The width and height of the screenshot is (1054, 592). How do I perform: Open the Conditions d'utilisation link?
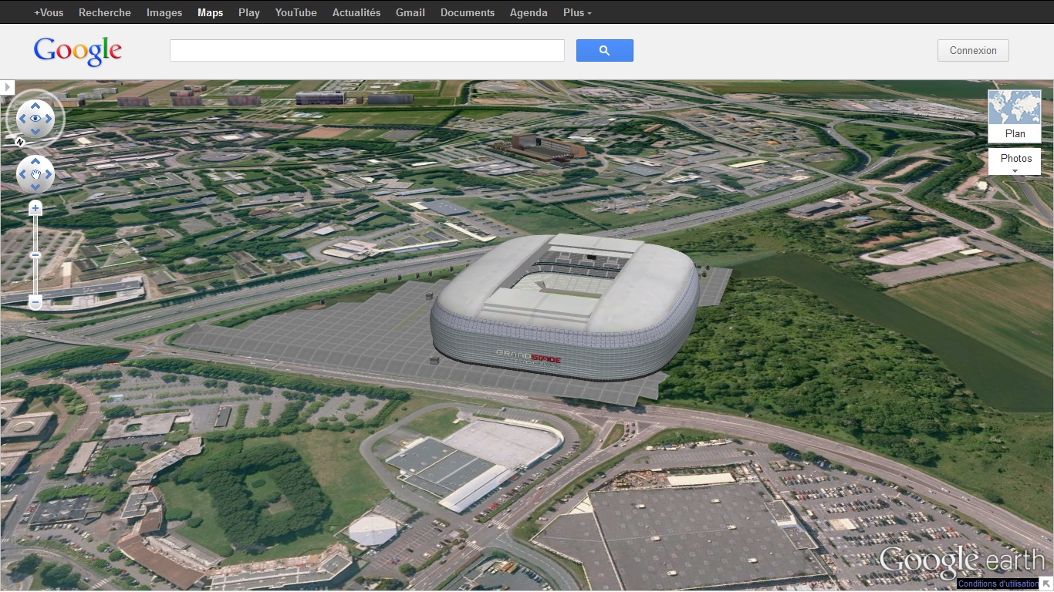[998, 584]
